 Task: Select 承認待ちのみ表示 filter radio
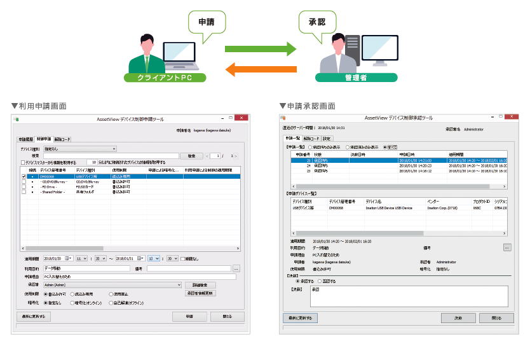(310, 147)
